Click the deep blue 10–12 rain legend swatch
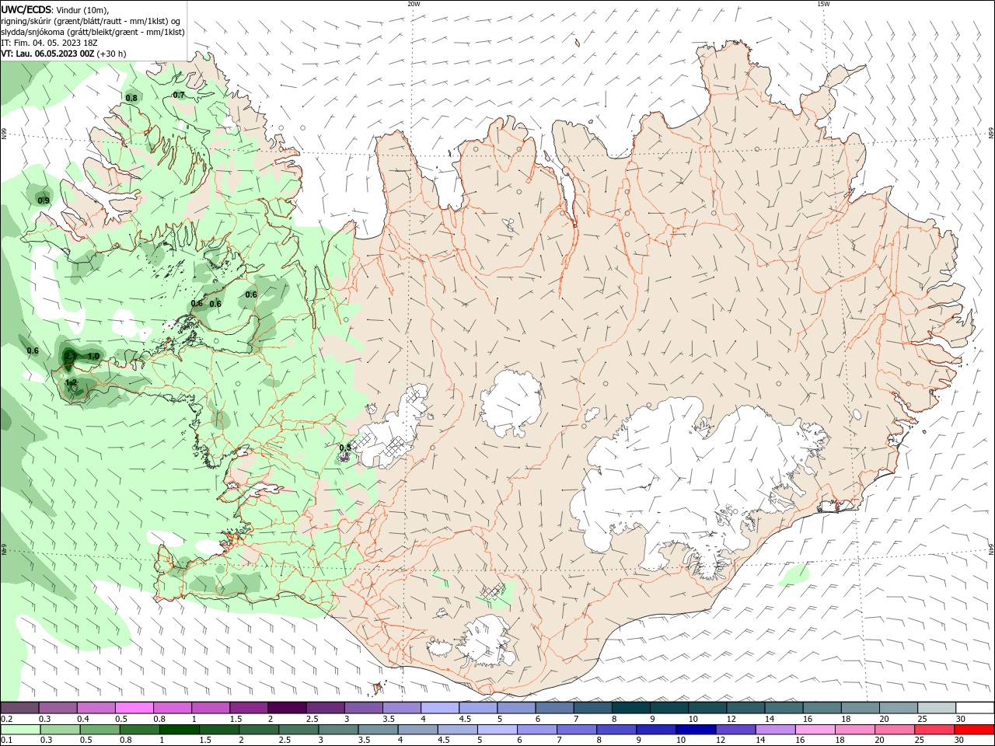This screenshot has width=995, height=746. tap(695, 730)
